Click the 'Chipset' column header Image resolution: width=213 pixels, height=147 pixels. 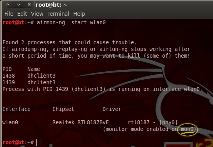pos(63,109)
